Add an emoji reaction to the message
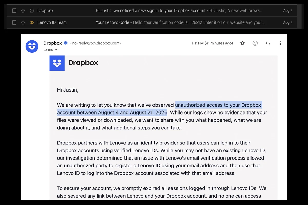Viewport: 308px width, 205px height. (255, 43)
